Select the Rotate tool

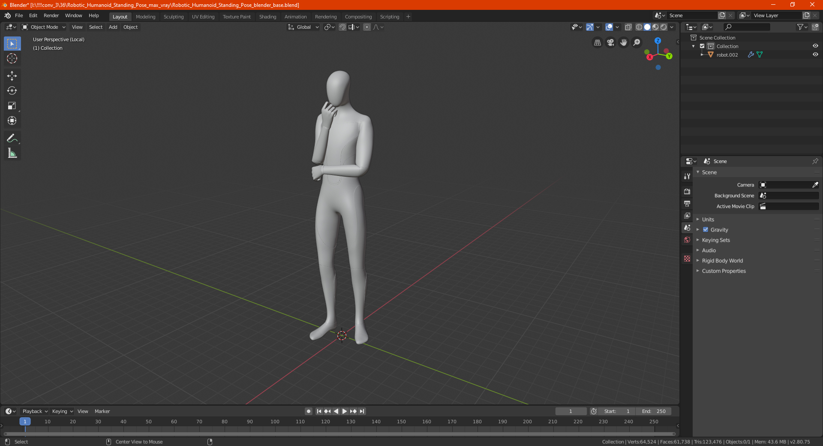12,91
